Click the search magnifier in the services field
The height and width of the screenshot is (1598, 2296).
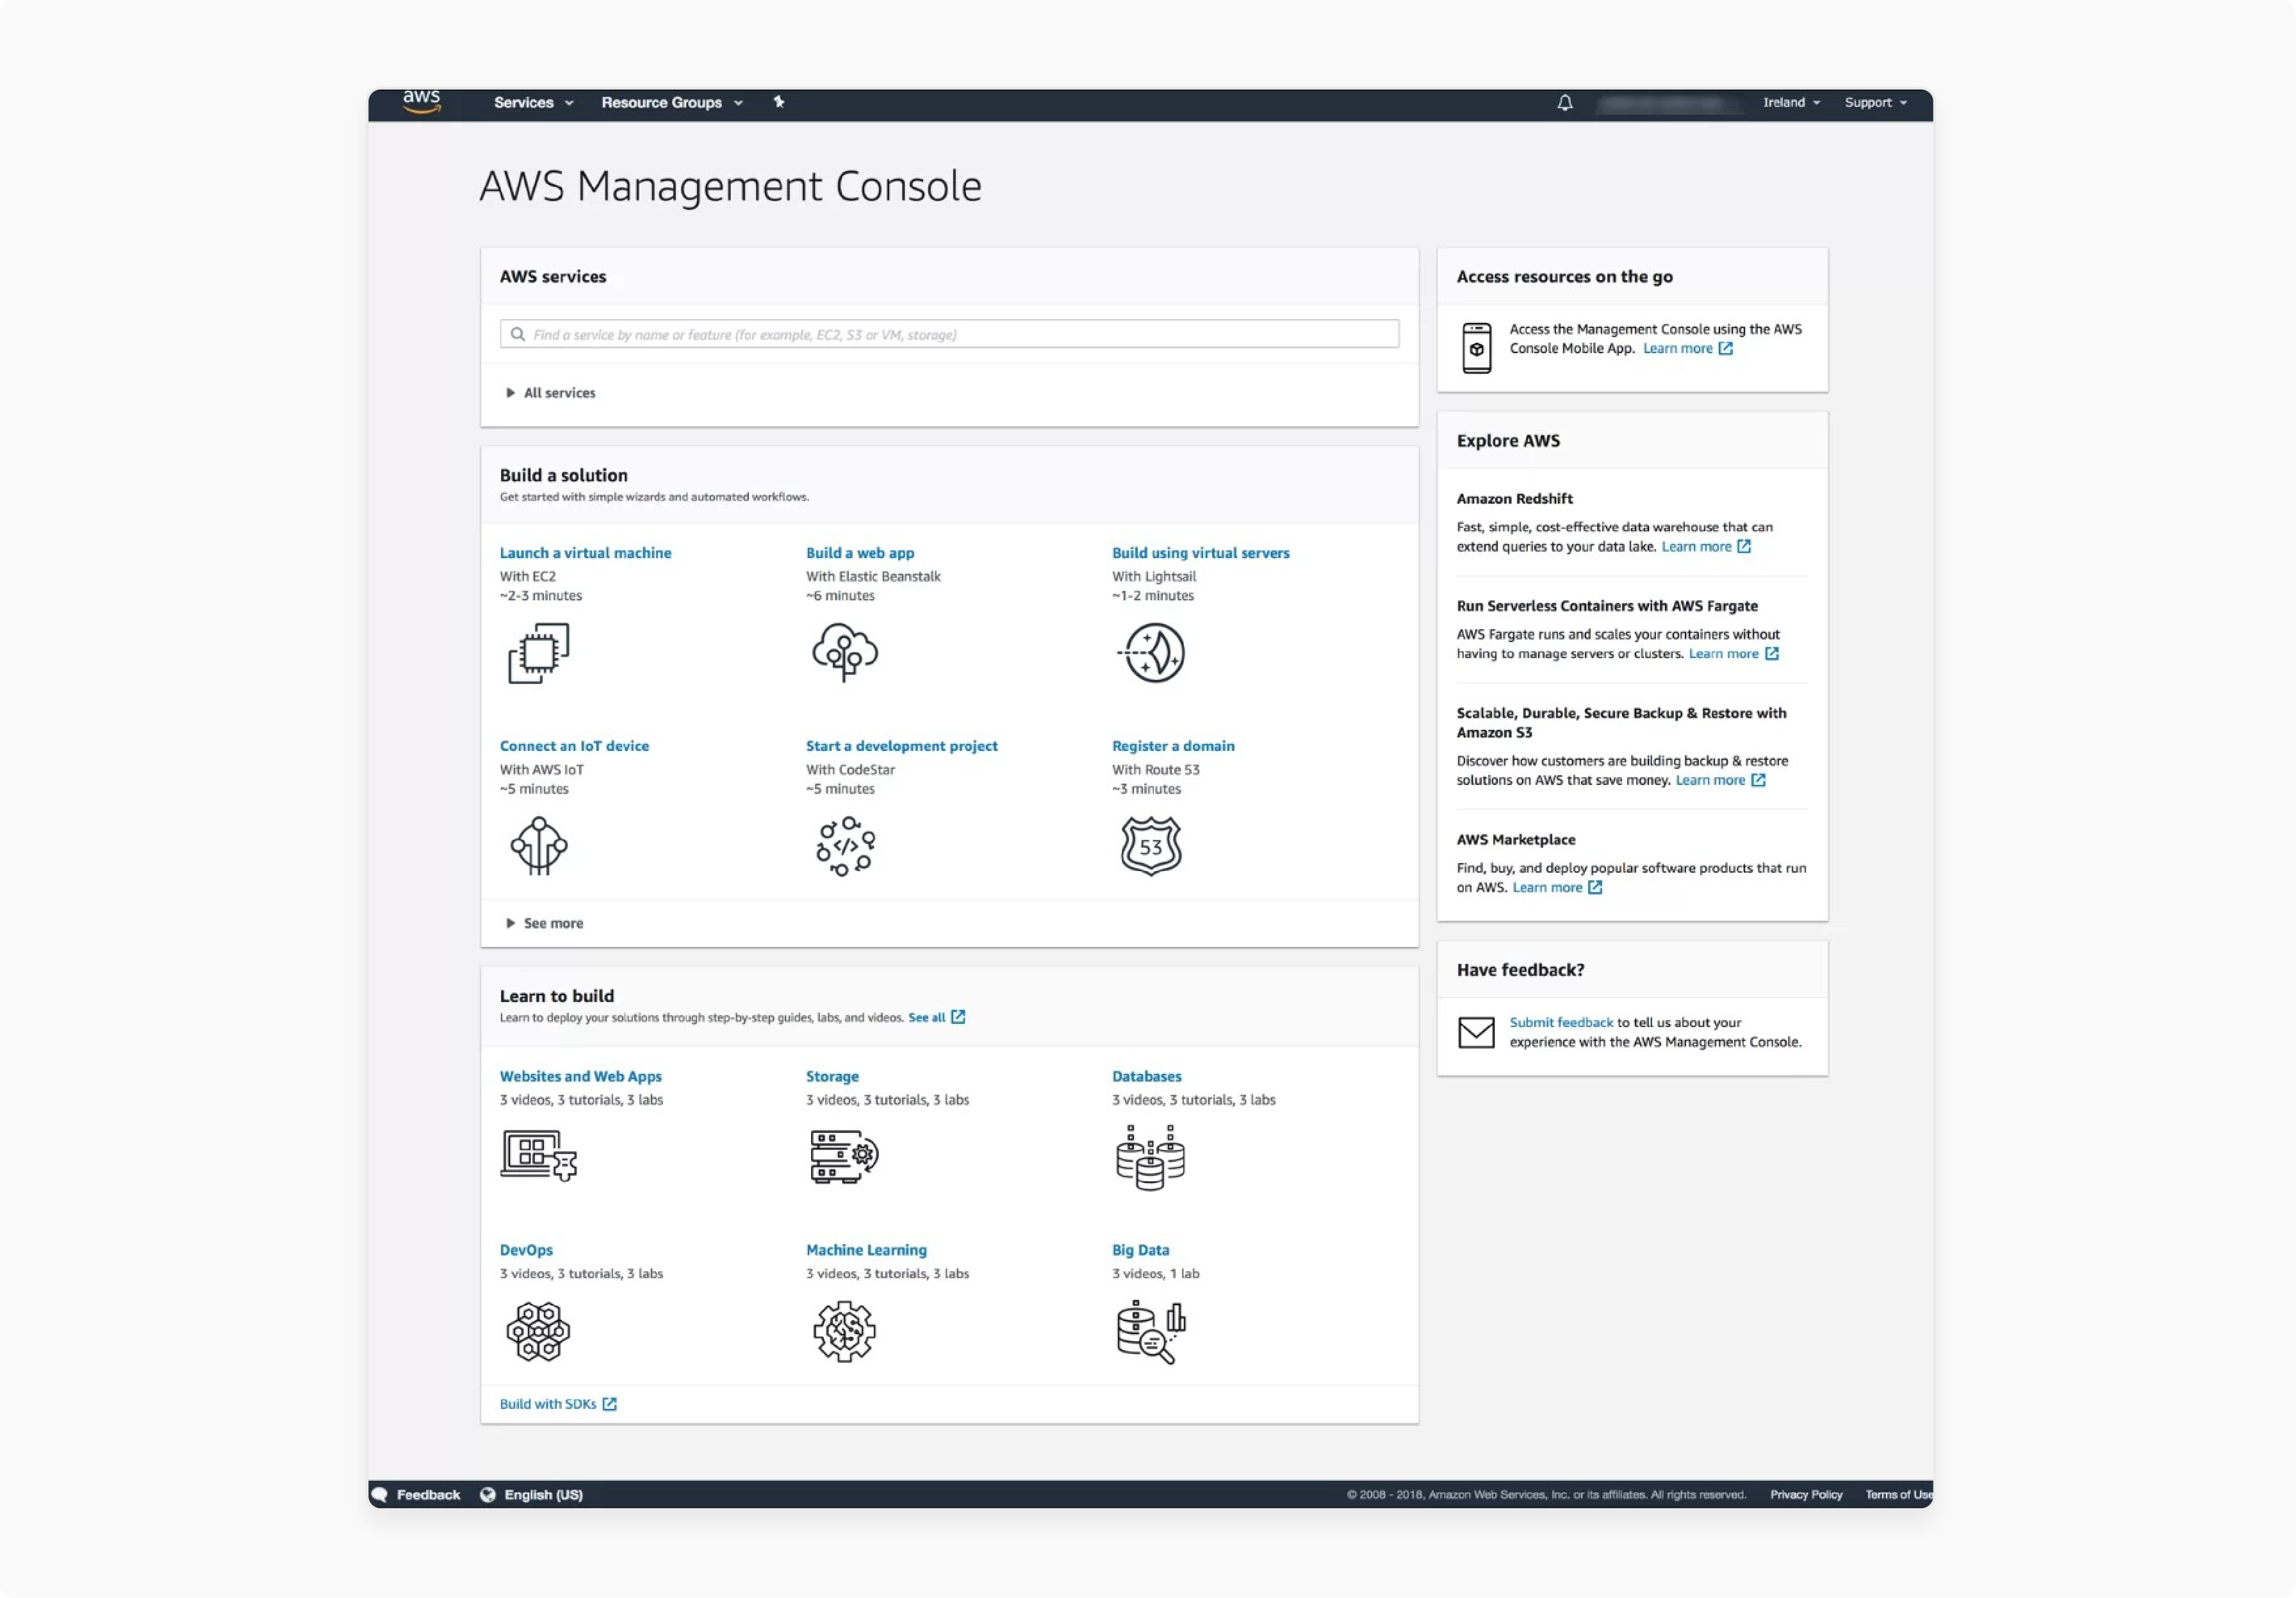point(518,334)
